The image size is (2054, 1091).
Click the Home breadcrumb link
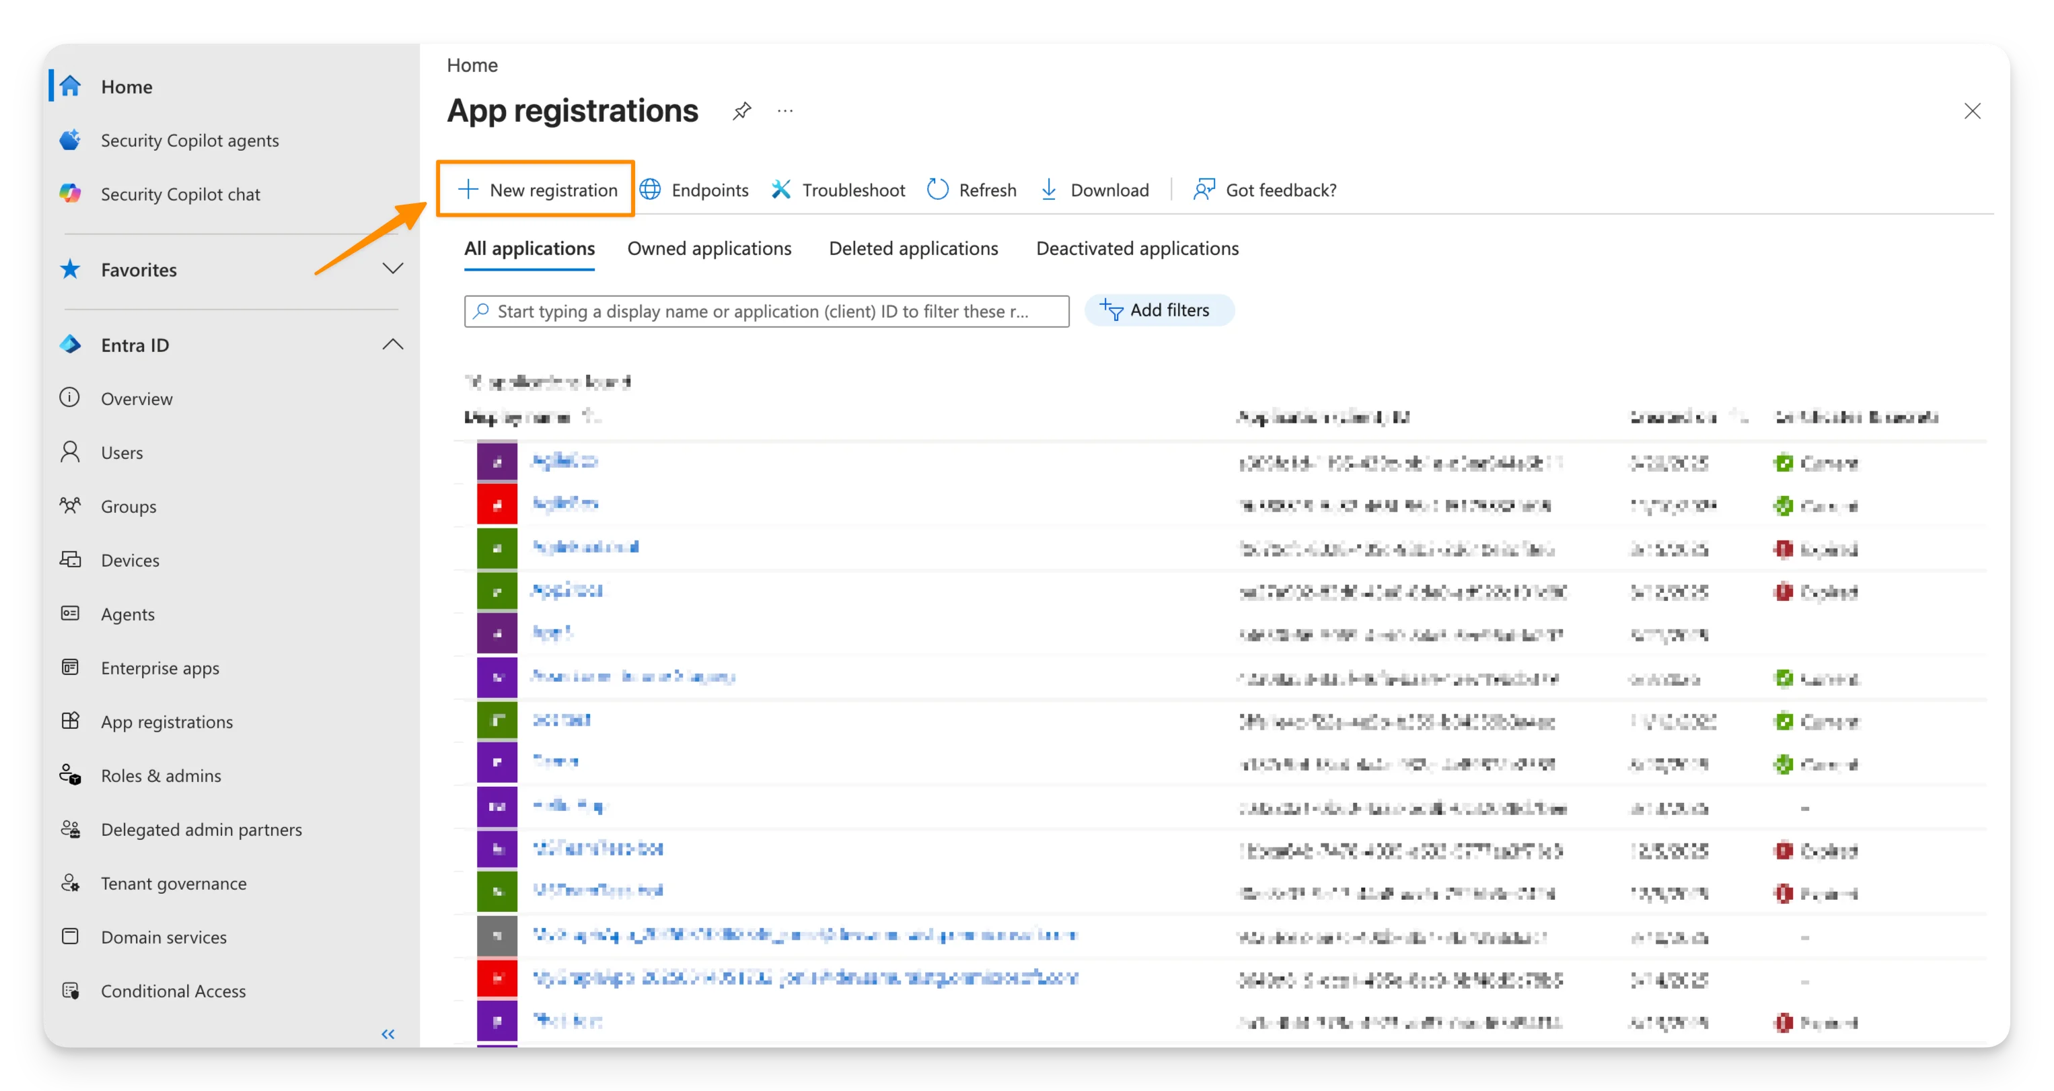click(472, 65)
